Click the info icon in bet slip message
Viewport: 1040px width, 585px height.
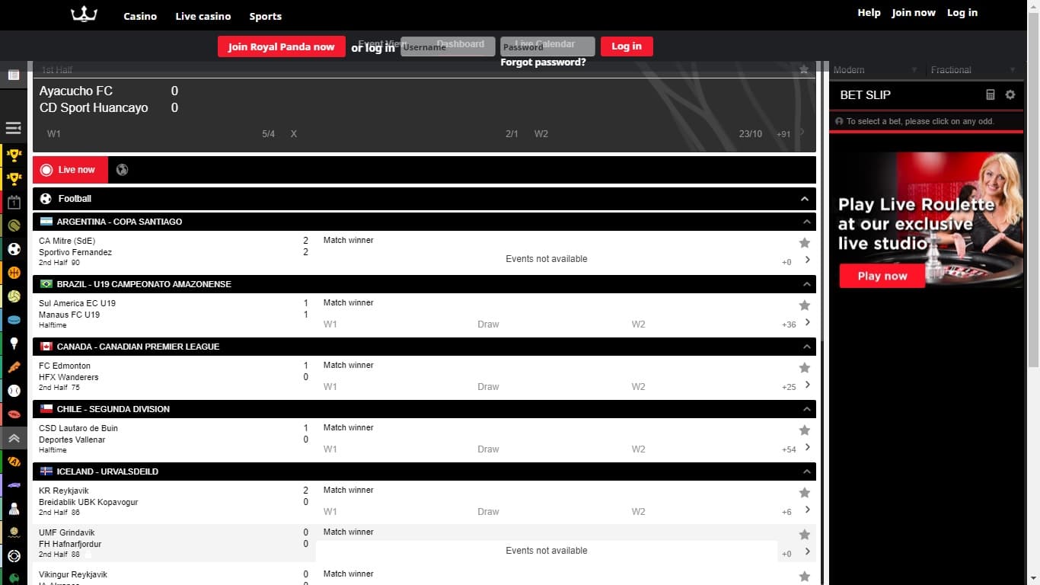[839, 121]
